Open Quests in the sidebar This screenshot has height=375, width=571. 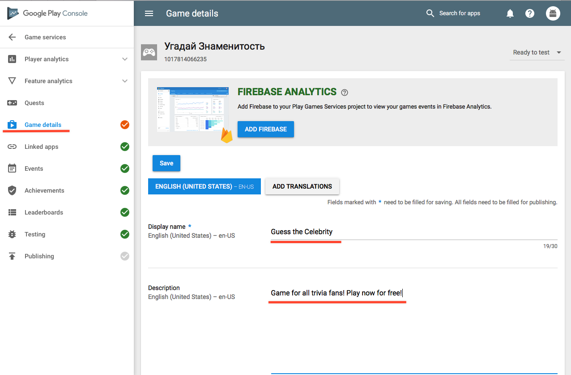34,103
